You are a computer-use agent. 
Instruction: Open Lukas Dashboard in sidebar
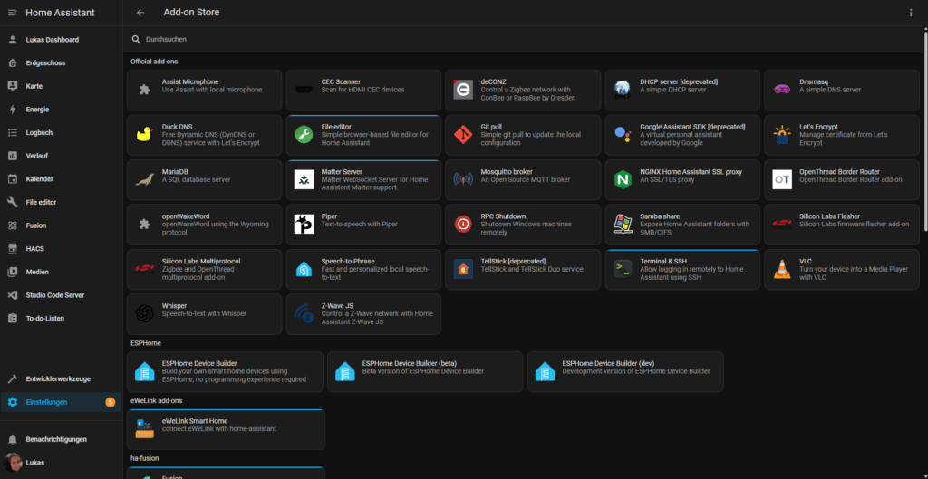tap(62, 40)
